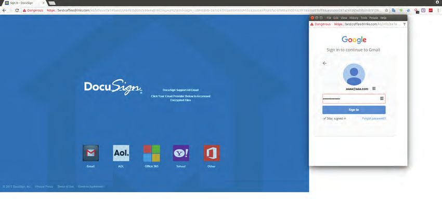Screen dimensions: 442x199
Task: Click the password input field
Action: tap(354, 98)
